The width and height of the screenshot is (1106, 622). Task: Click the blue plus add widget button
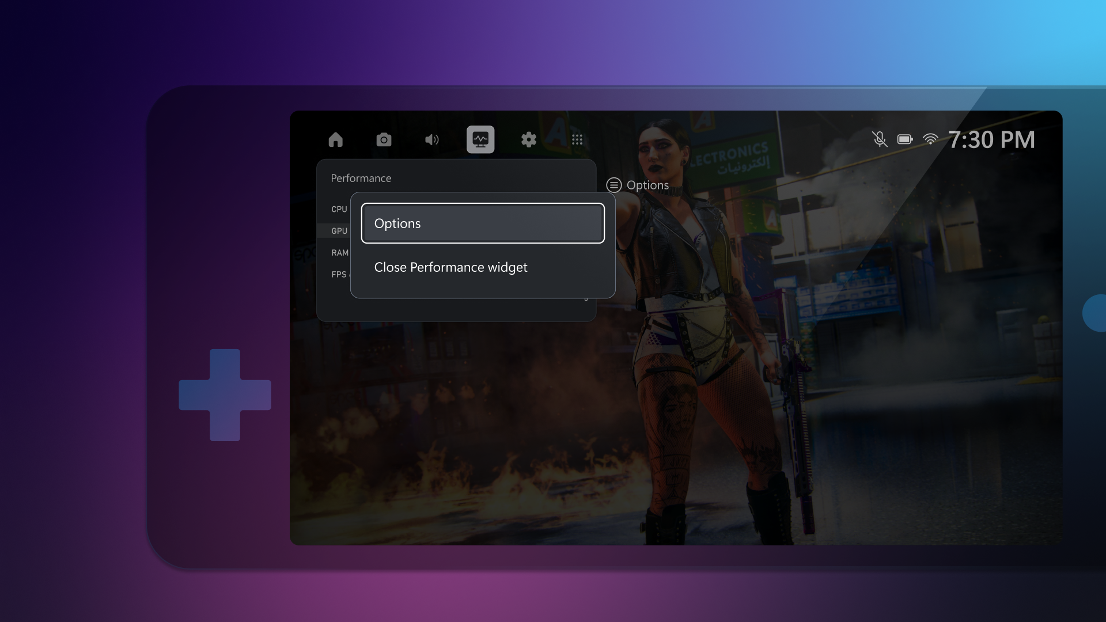(225, 395)
